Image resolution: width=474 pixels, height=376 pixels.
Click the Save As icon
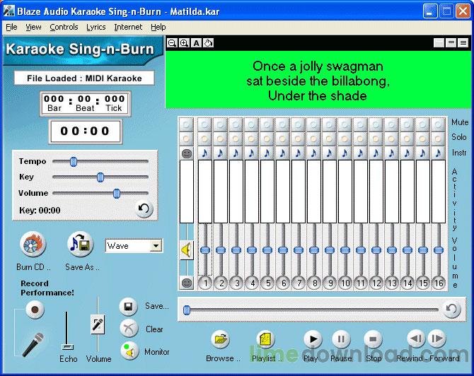coord(80,245)
